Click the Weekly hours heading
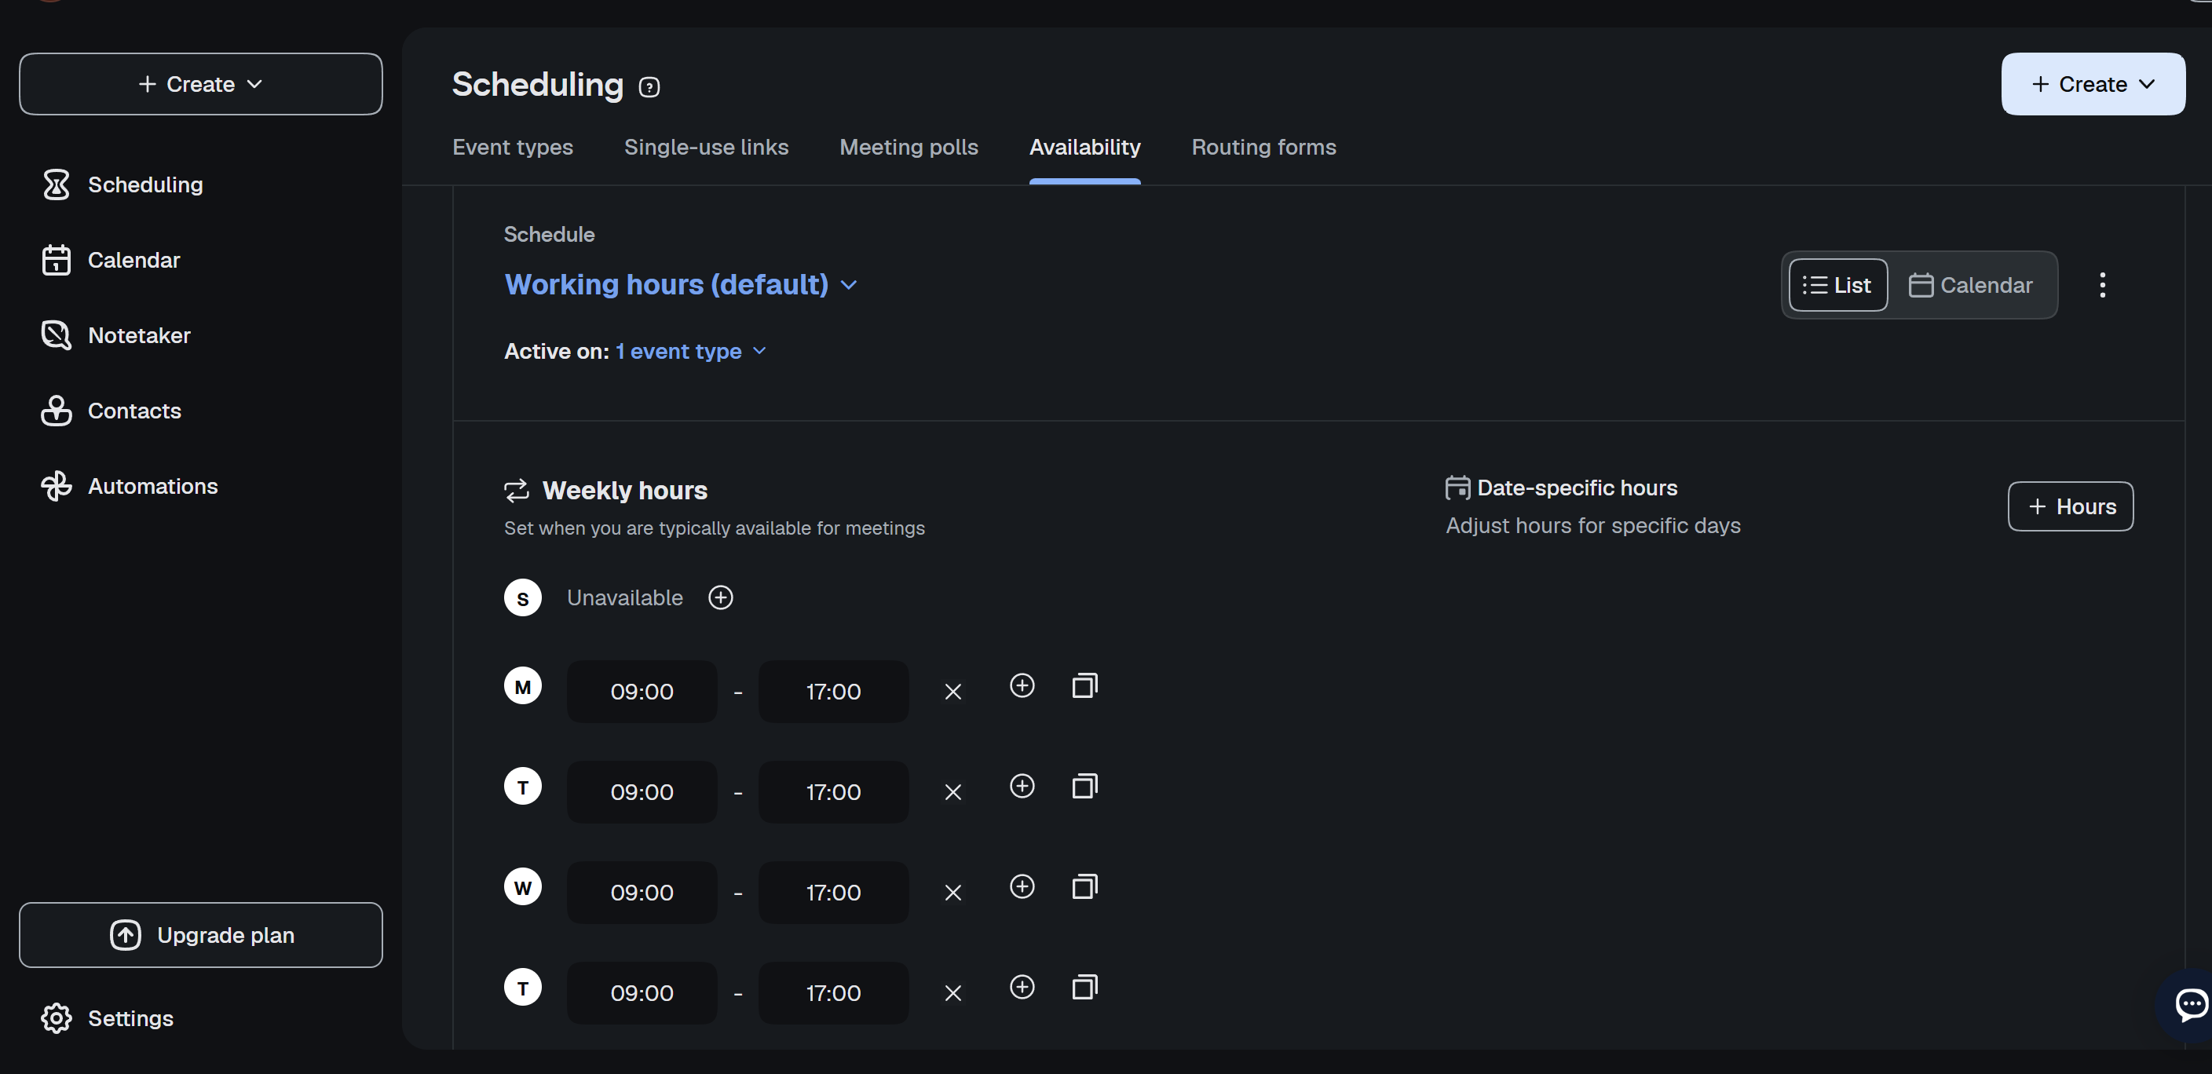Viewport: 2212px width, 1074px height. [x=624, y=490]
